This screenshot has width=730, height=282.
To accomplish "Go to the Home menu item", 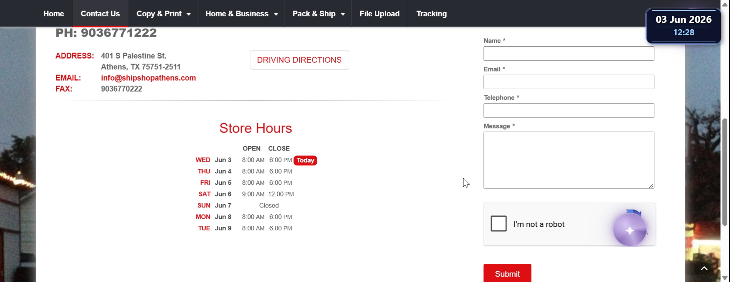I will [54, 14].
